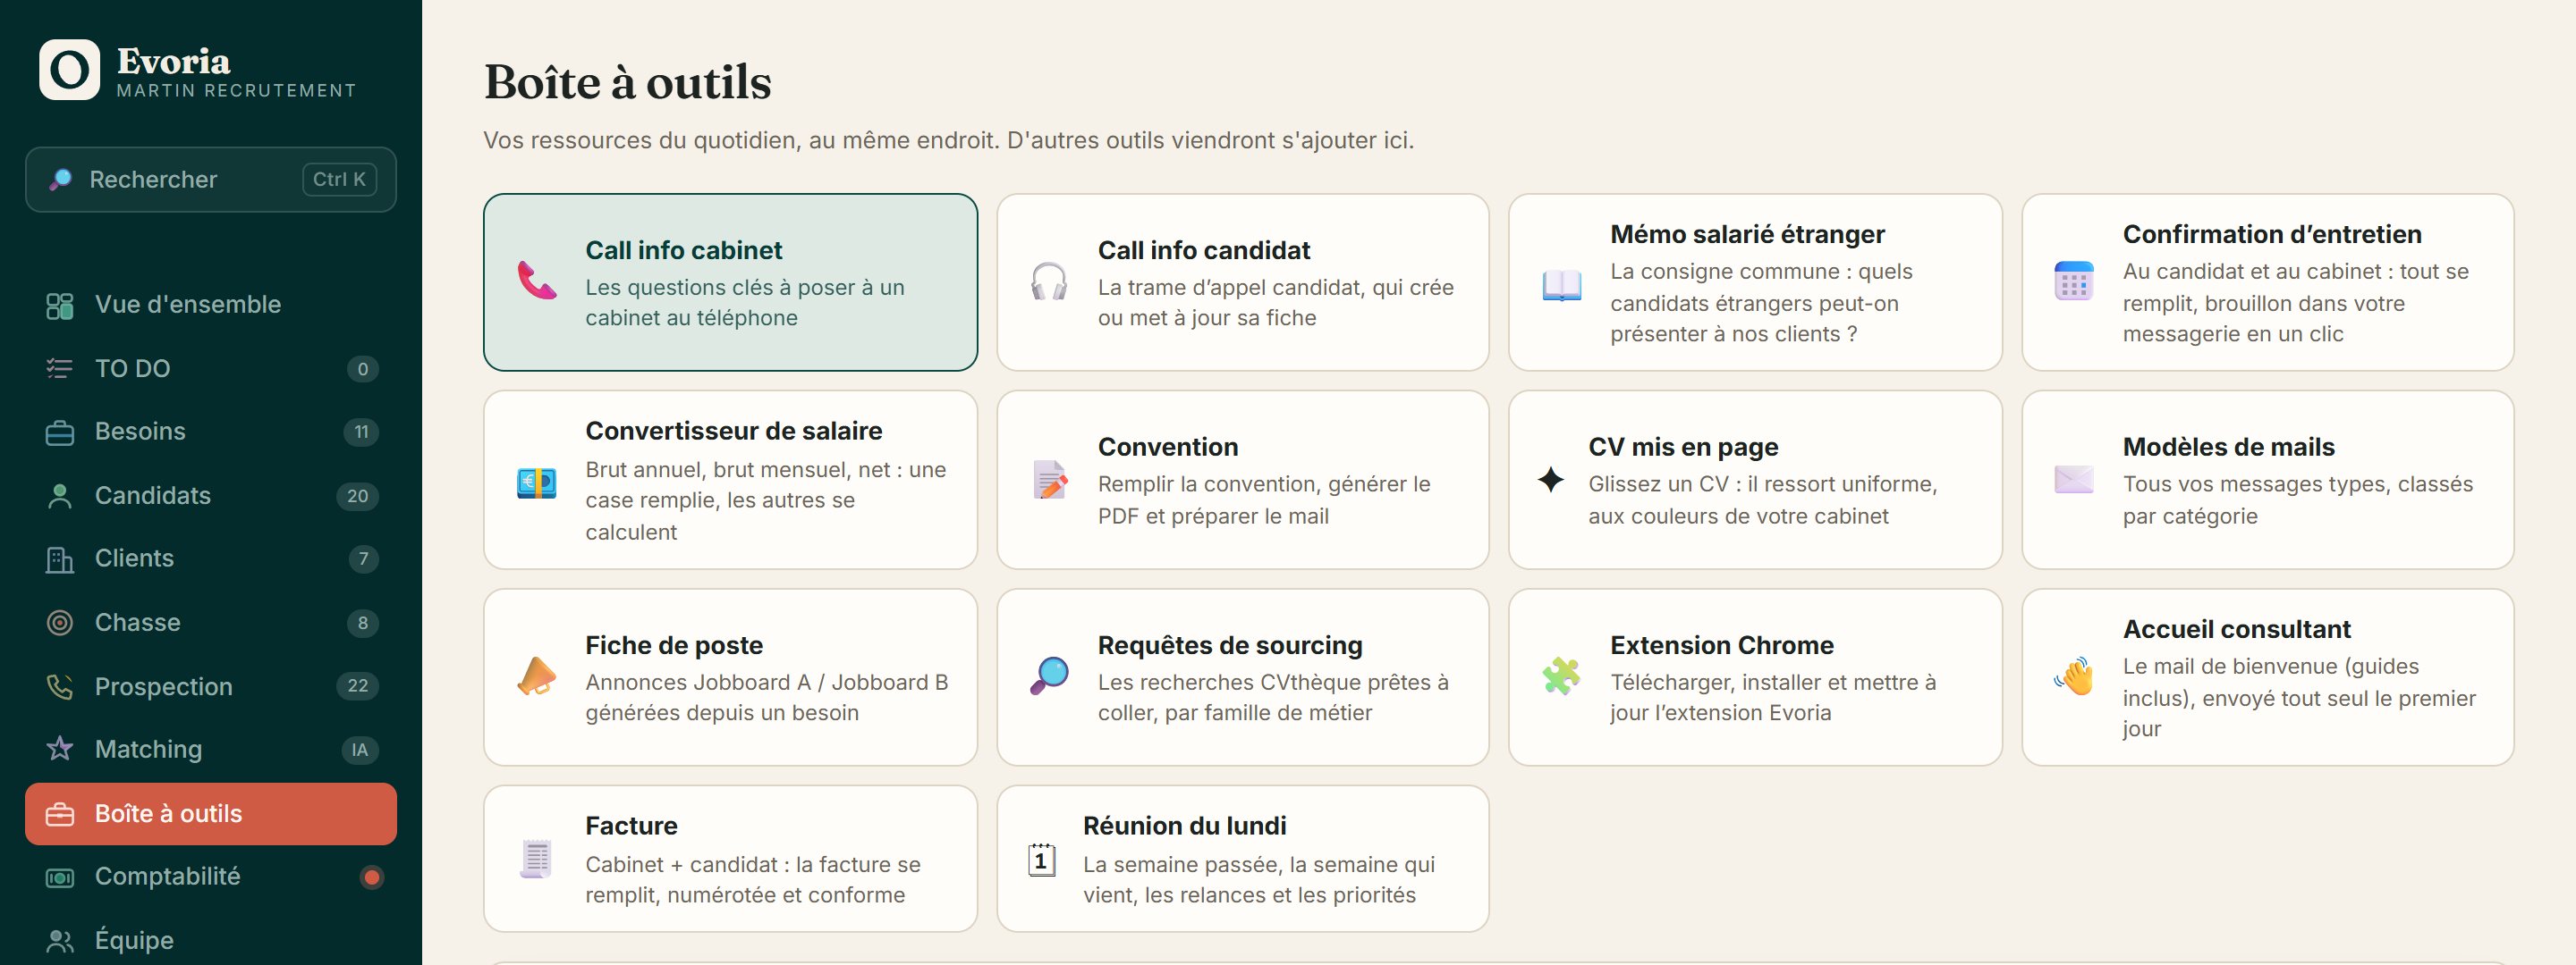
Task: Open the Modèles de mails title
Action: click(x=2229, y=447)
